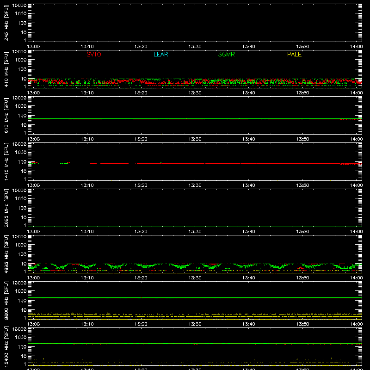
Task: Click the 13:20 tick below the 610 MHz panel
Action: pyautogui.click(x=141, y=139)
